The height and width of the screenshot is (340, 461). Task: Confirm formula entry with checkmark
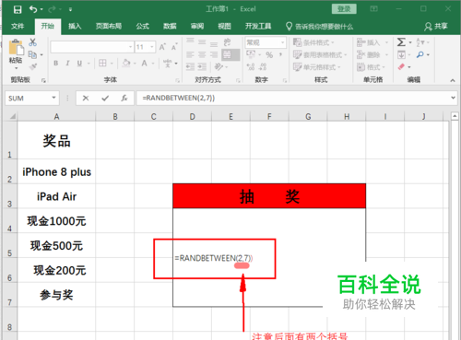coord(105,99)
